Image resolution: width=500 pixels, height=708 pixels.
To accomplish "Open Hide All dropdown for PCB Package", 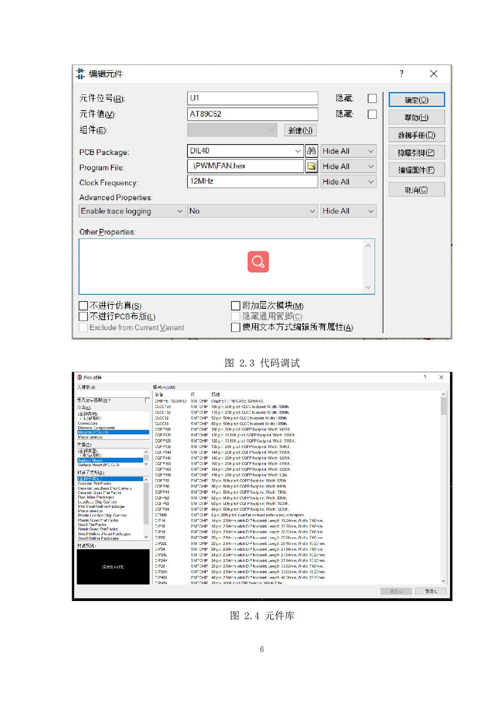I will tap(348, 151).
